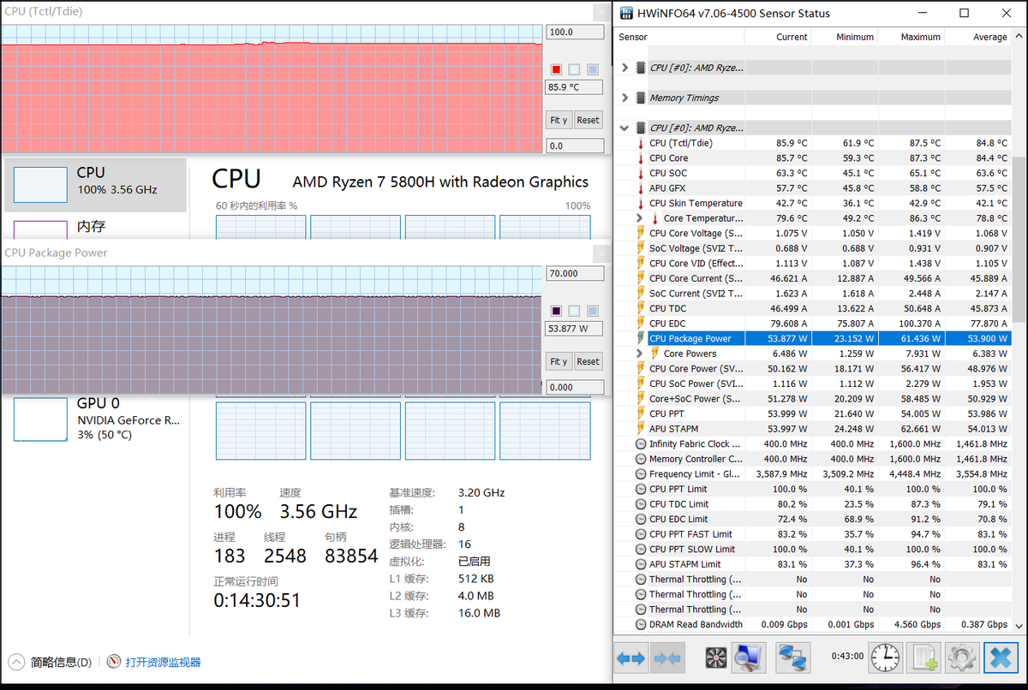Click the 0.000 minimum field in Package Power graph

574,387
